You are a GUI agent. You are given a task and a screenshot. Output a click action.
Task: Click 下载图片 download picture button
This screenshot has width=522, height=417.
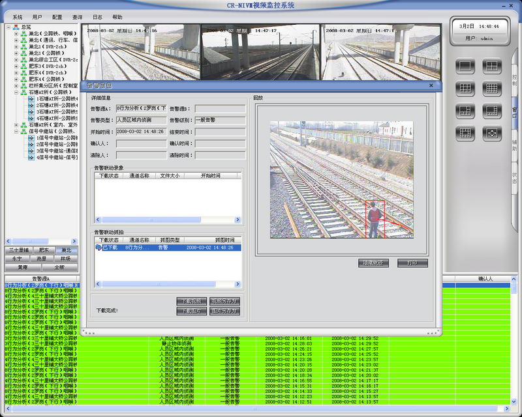[191, 311]
